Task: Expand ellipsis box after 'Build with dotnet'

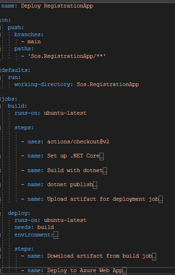Action: tap(105, 171)
